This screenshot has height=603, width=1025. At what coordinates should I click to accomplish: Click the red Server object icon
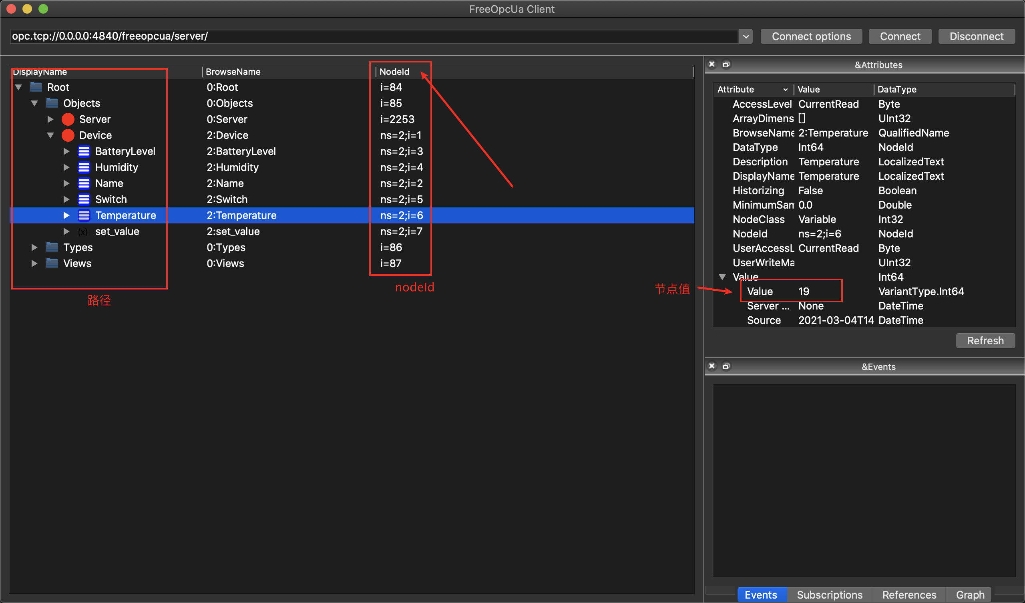coord(68,119)
